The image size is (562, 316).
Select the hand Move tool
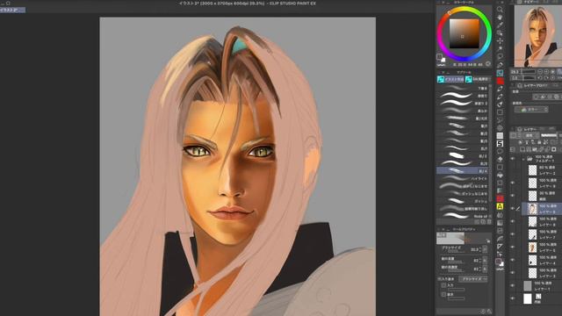(x=500, y=18)
